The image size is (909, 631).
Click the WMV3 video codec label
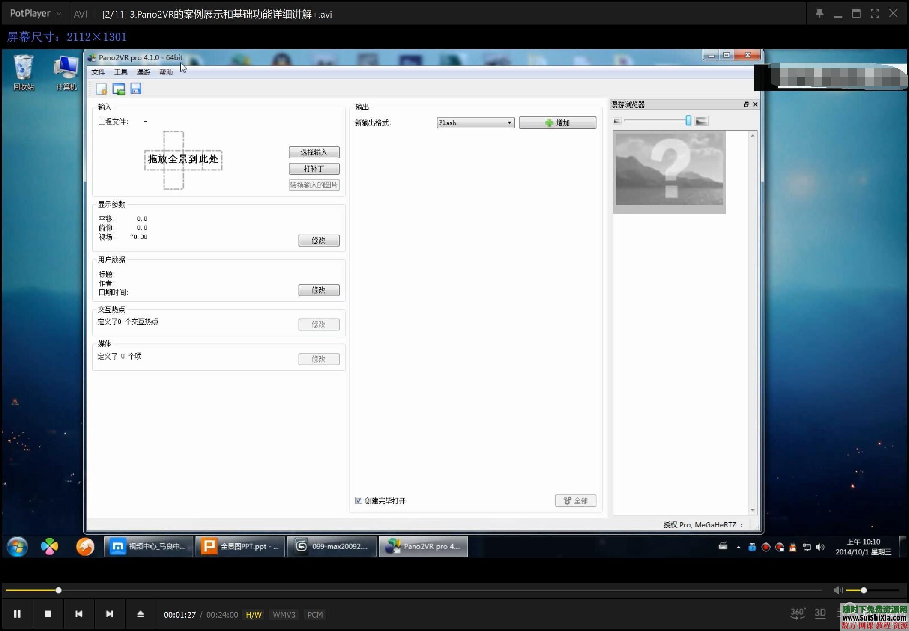pos(284,615)
